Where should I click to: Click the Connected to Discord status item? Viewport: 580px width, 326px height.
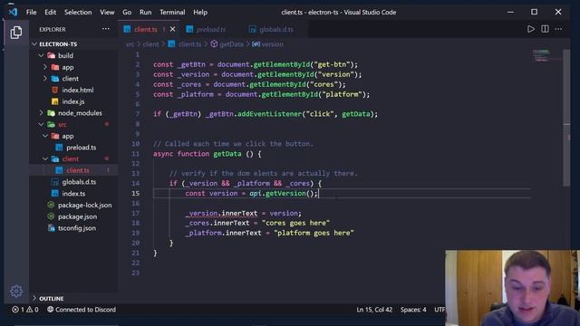click(x=82, y=310)
